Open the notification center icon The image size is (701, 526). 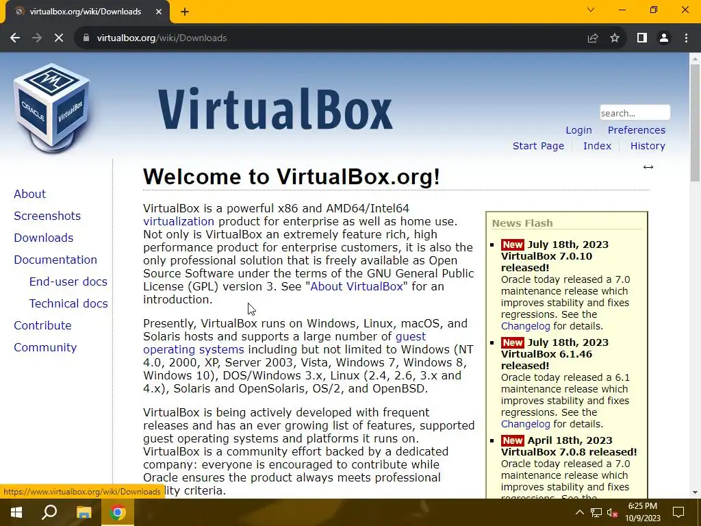pyautogui.click(x=678, y=512)
